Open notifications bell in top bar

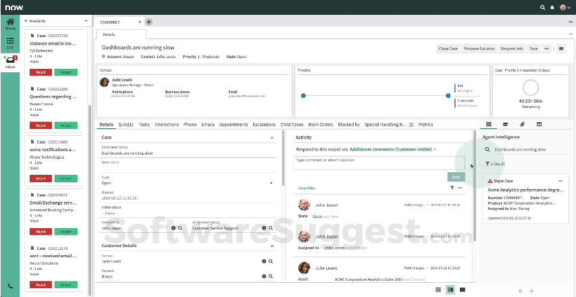[552, 7]
